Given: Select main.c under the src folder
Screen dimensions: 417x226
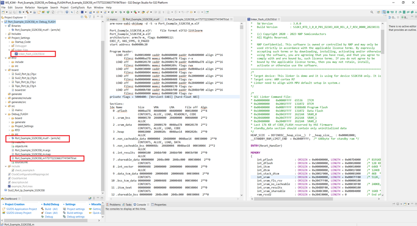Looking at the screenshot, I should click(19, 110).
